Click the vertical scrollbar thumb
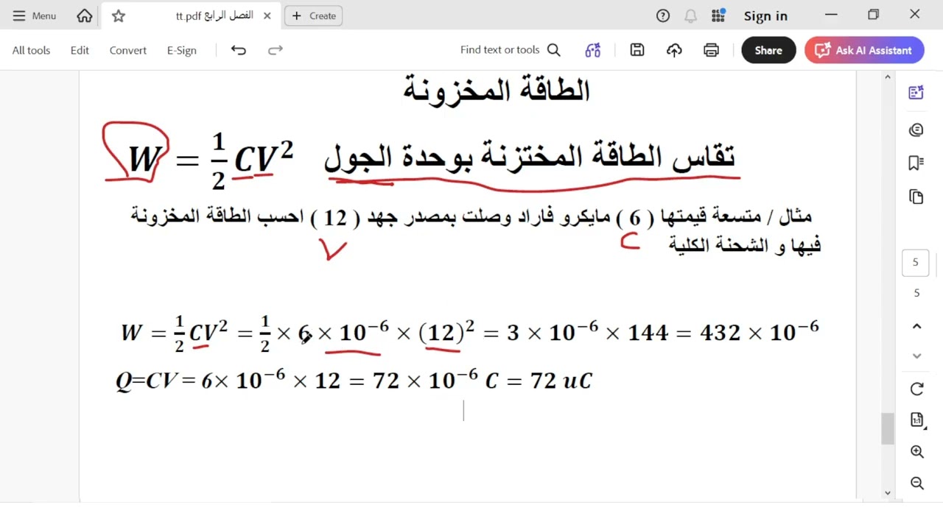This screenshot has height=530, width=943. pos(887,429)
